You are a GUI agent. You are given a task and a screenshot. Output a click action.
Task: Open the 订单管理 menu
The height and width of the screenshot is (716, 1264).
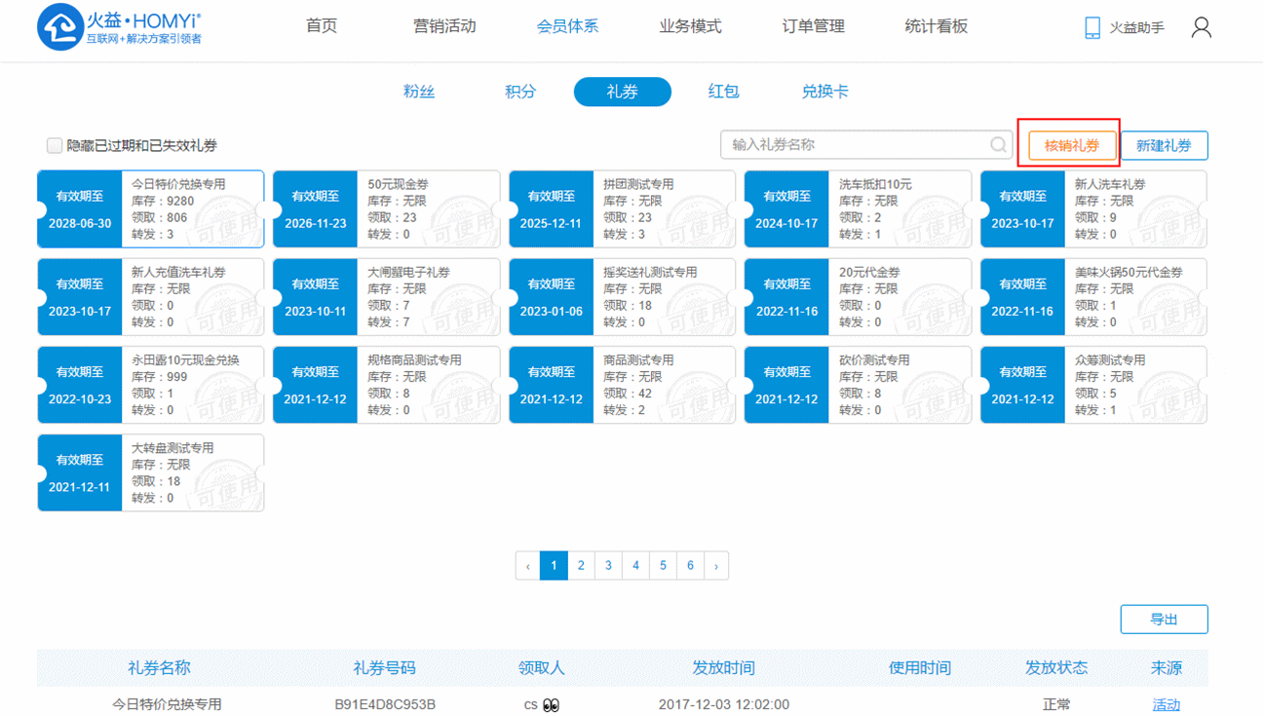point(813,26)
